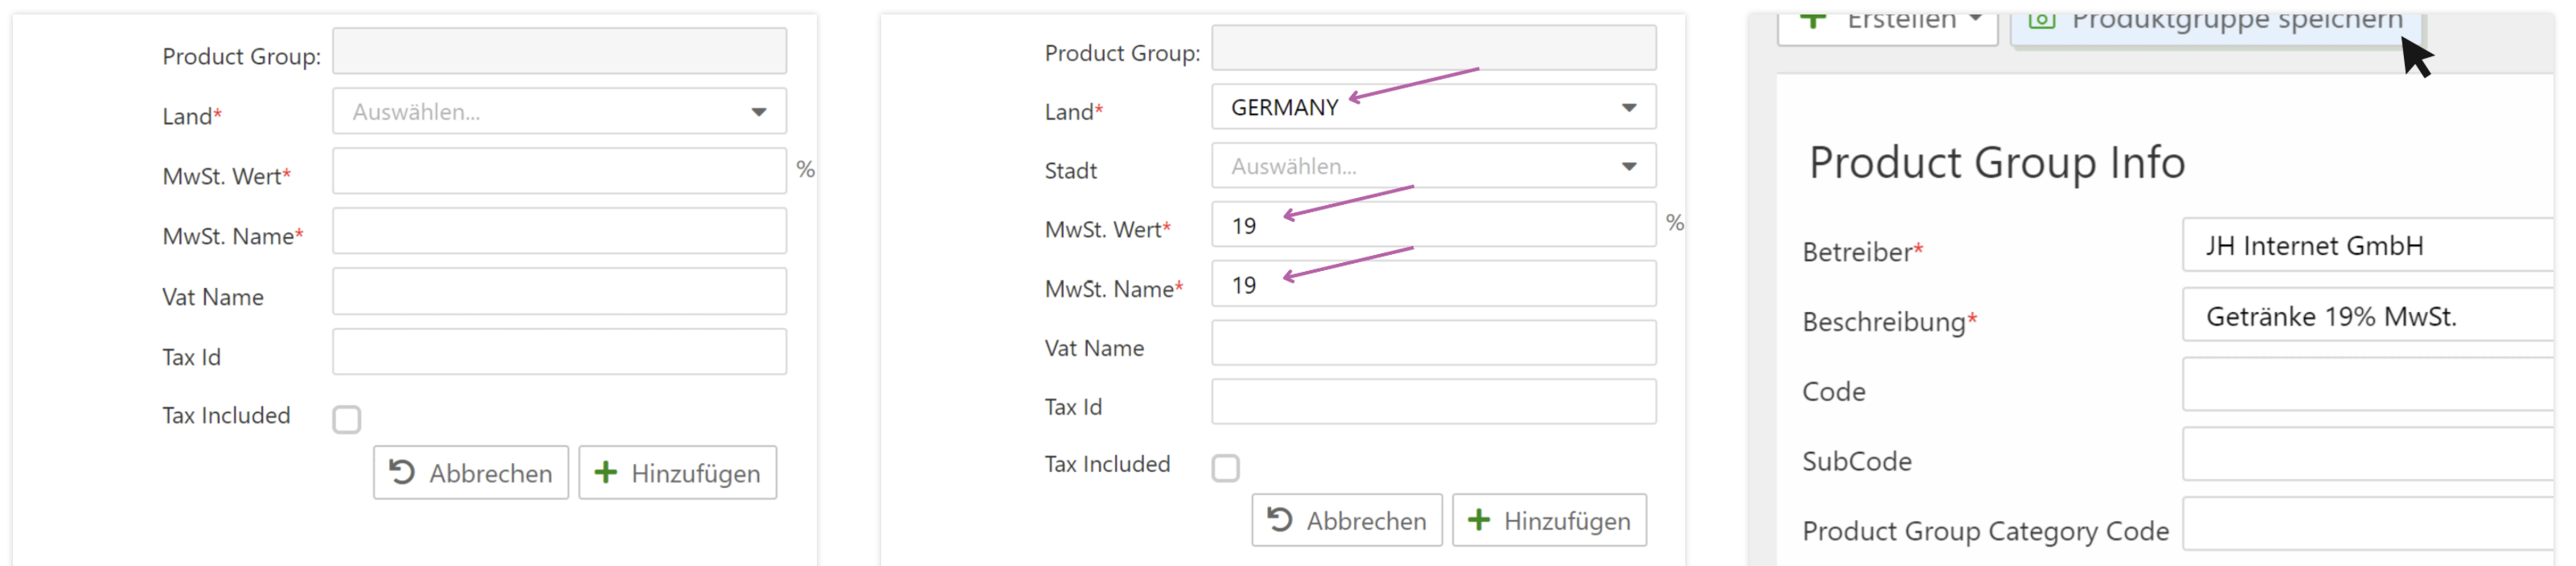This screenshot has height=566, width=2576.
Task: Click Hinzufügen in the middle form
Action: [x=1548, y=520]
